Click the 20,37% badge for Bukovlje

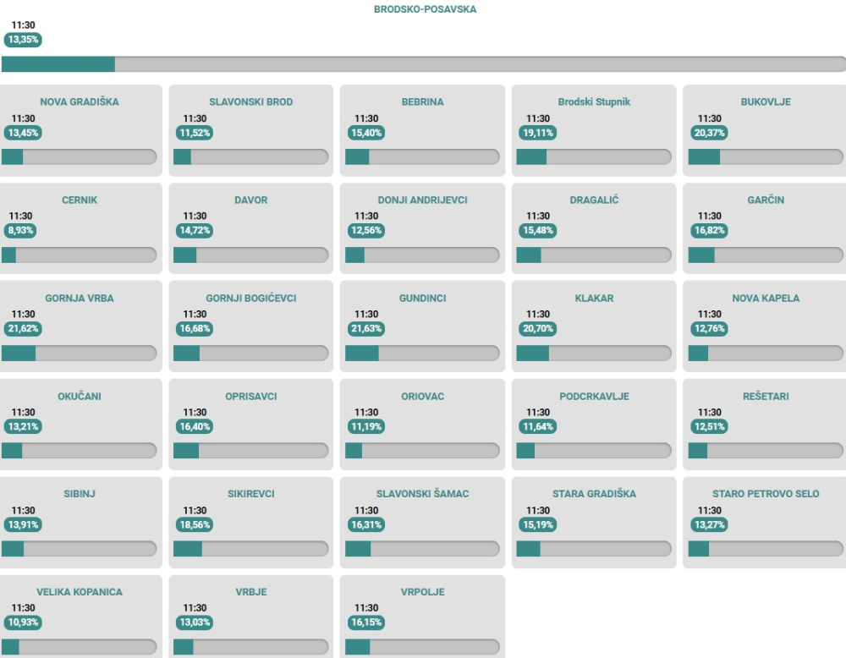[710, 133]
